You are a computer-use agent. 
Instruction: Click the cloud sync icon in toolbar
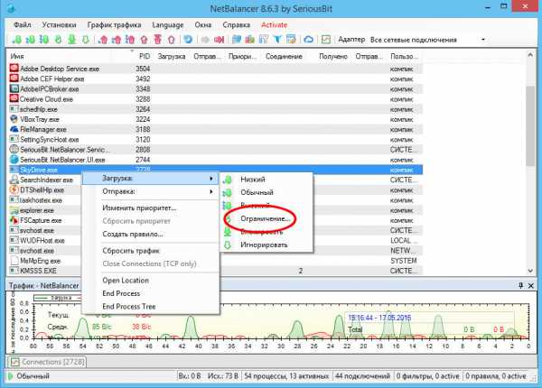tap(307, 40)
